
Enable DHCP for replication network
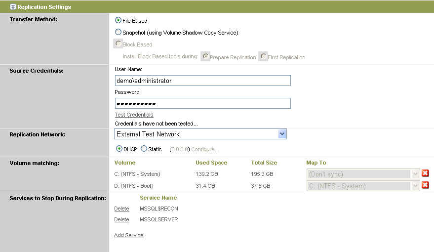119,149
